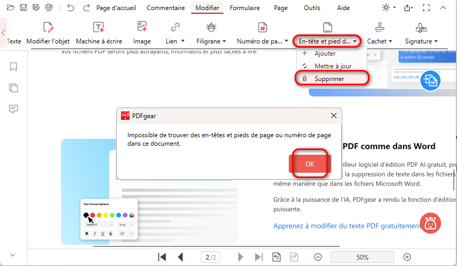
Task: Click the Signature icon
Action: (421, 28)
